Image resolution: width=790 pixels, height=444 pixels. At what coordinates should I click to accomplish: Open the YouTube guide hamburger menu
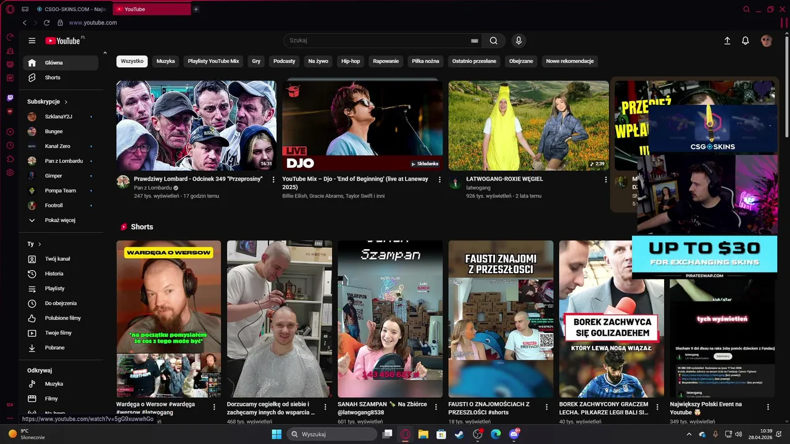click(32, 41)
